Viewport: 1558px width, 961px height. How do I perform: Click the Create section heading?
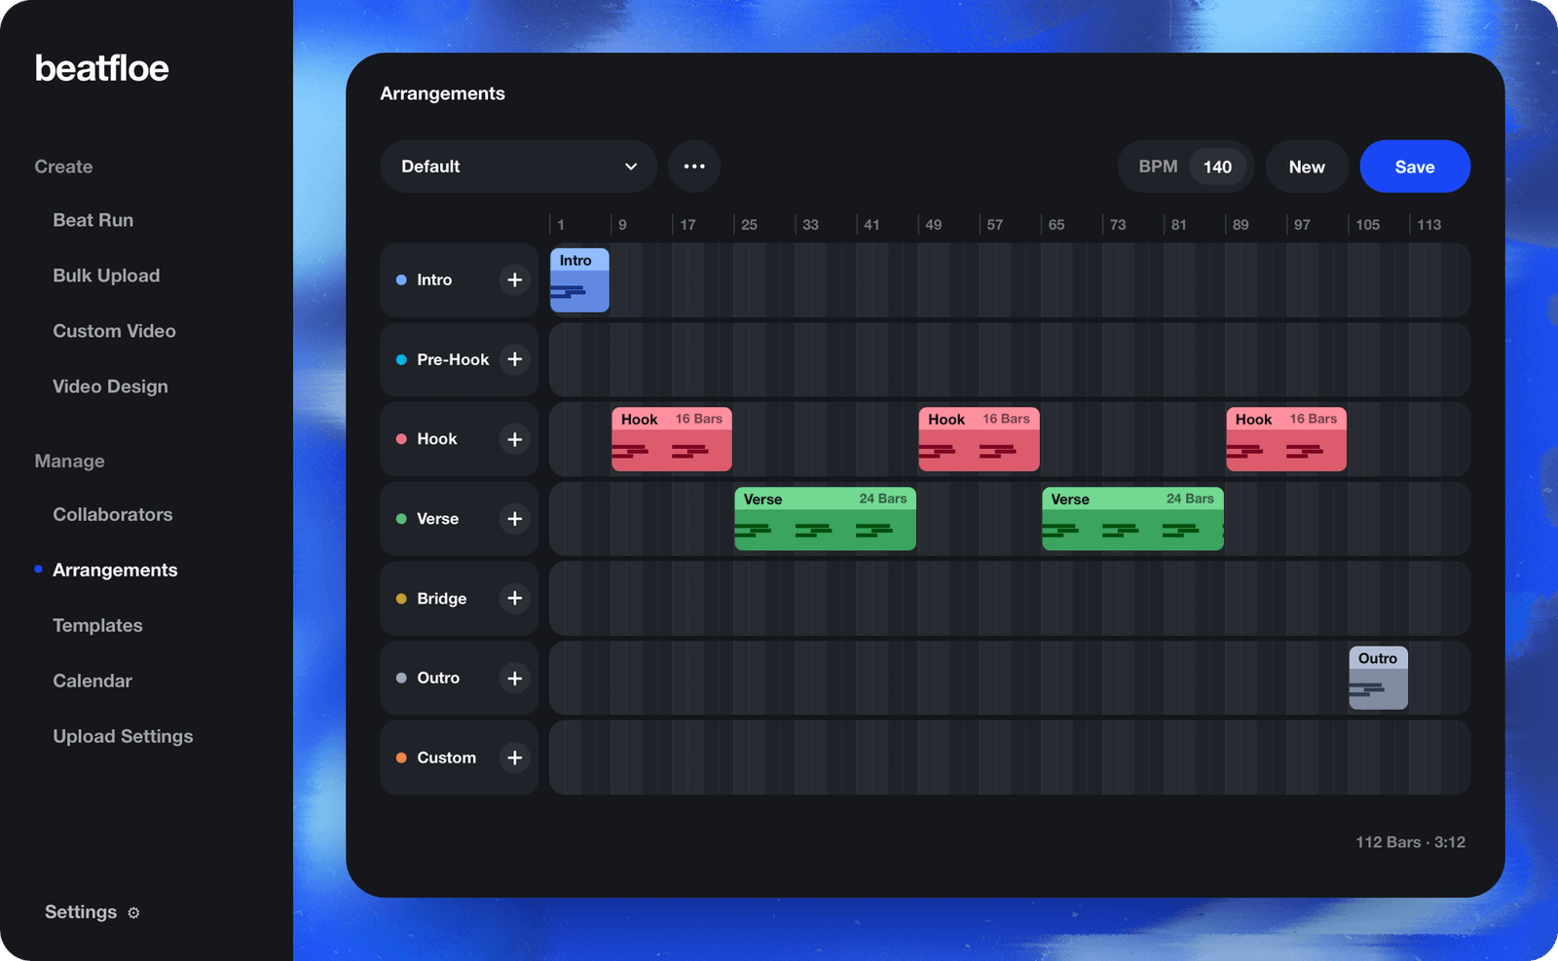[63, 166]
